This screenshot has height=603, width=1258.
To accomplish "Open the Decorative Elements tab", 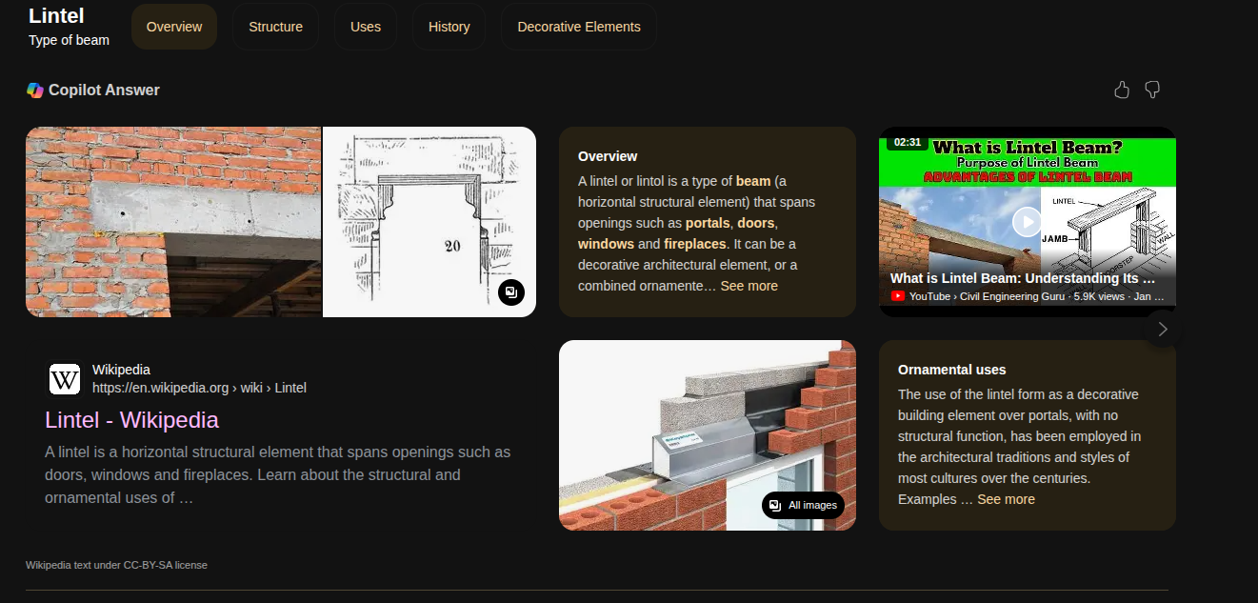I will 579,27.
